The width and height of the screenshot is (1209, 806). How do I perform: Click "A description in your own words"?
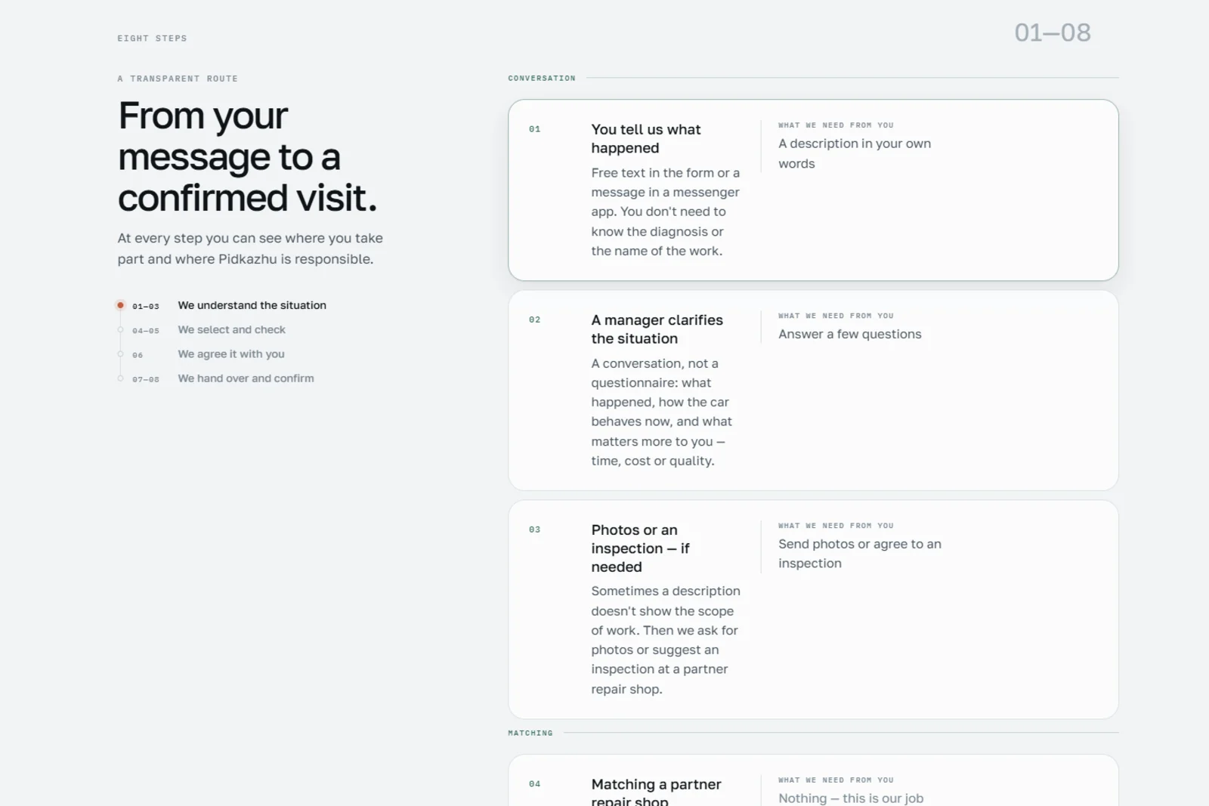point(855,153)
